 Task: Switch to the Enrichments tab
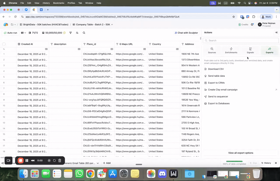tap(231, 50)
